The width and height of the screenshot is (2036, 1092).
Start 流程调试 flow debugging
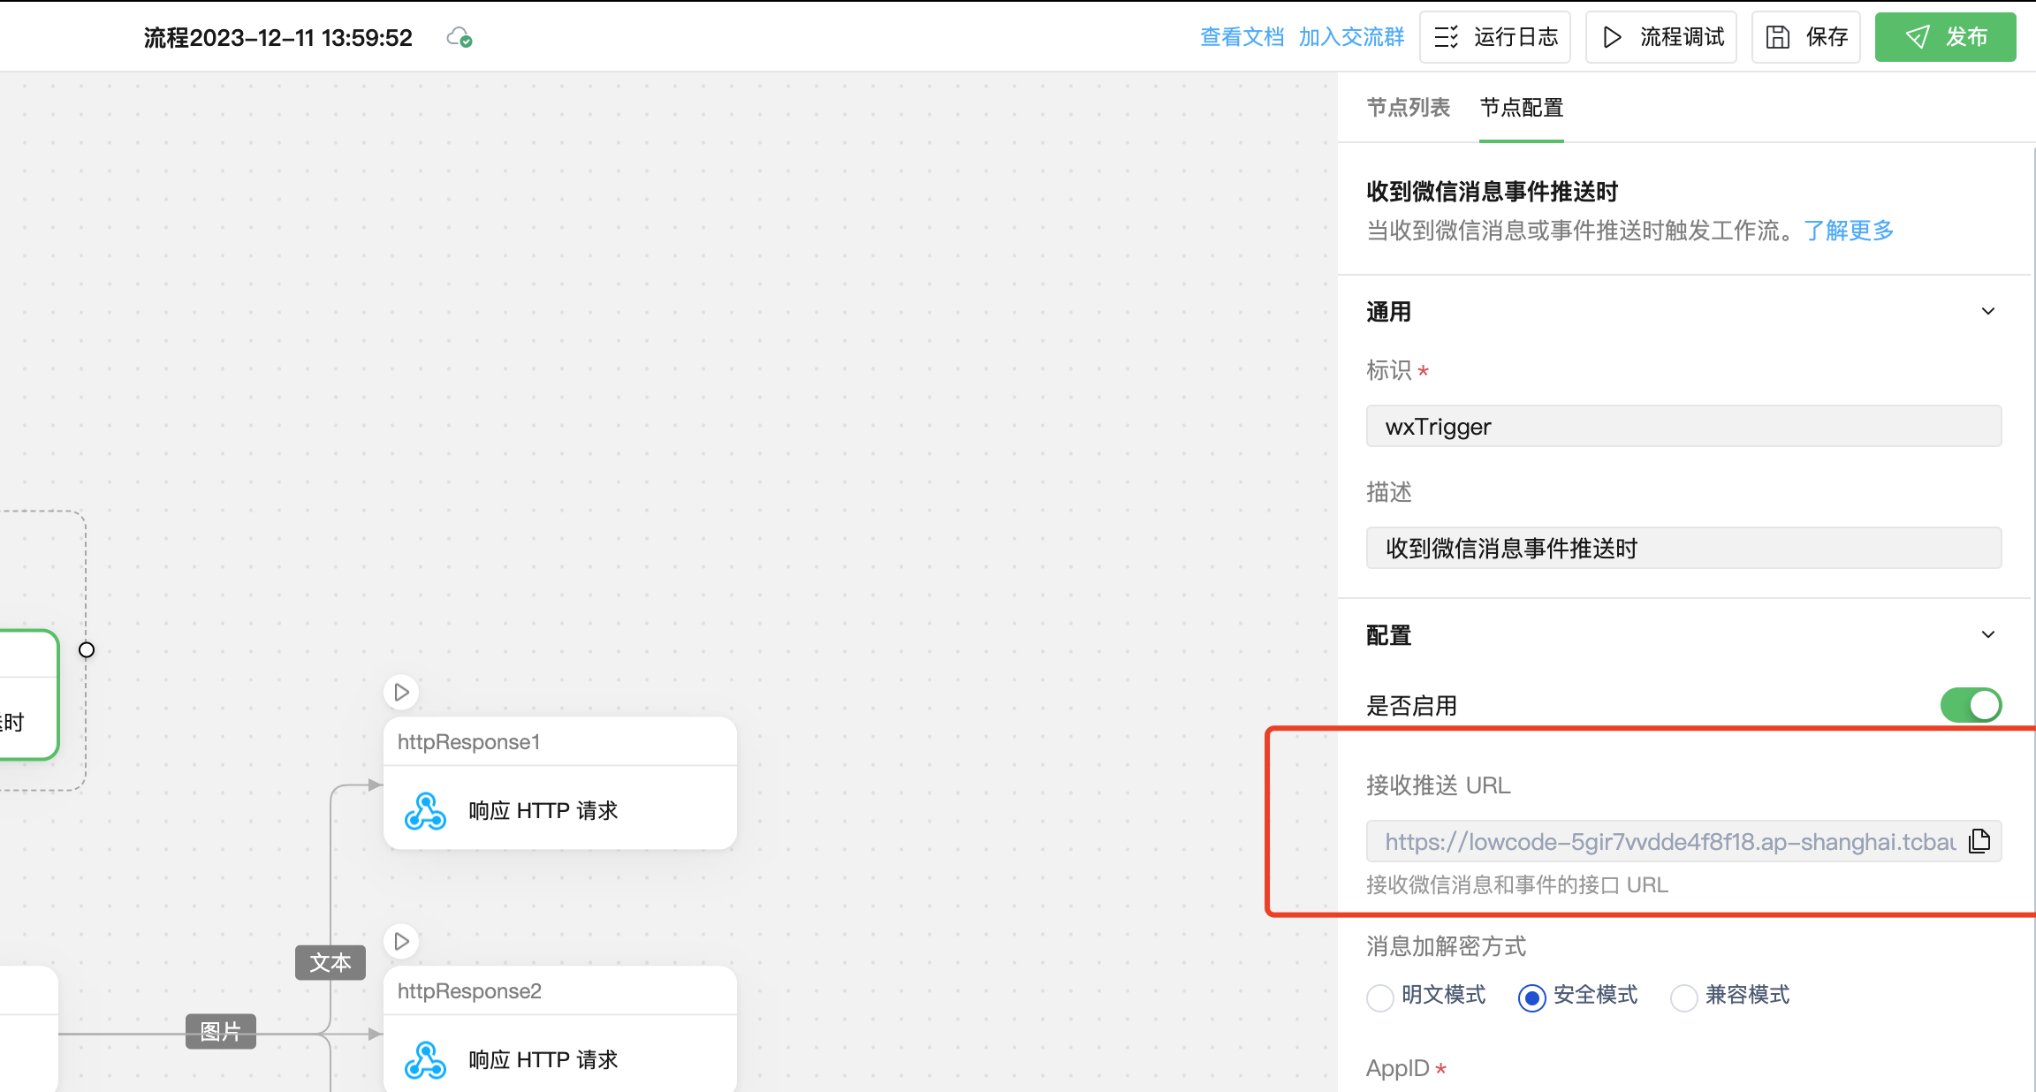[x=1660, y=37]
